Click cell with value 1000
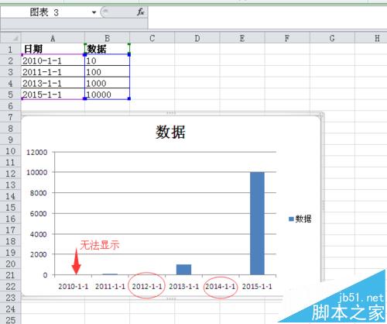 (107, 83)
